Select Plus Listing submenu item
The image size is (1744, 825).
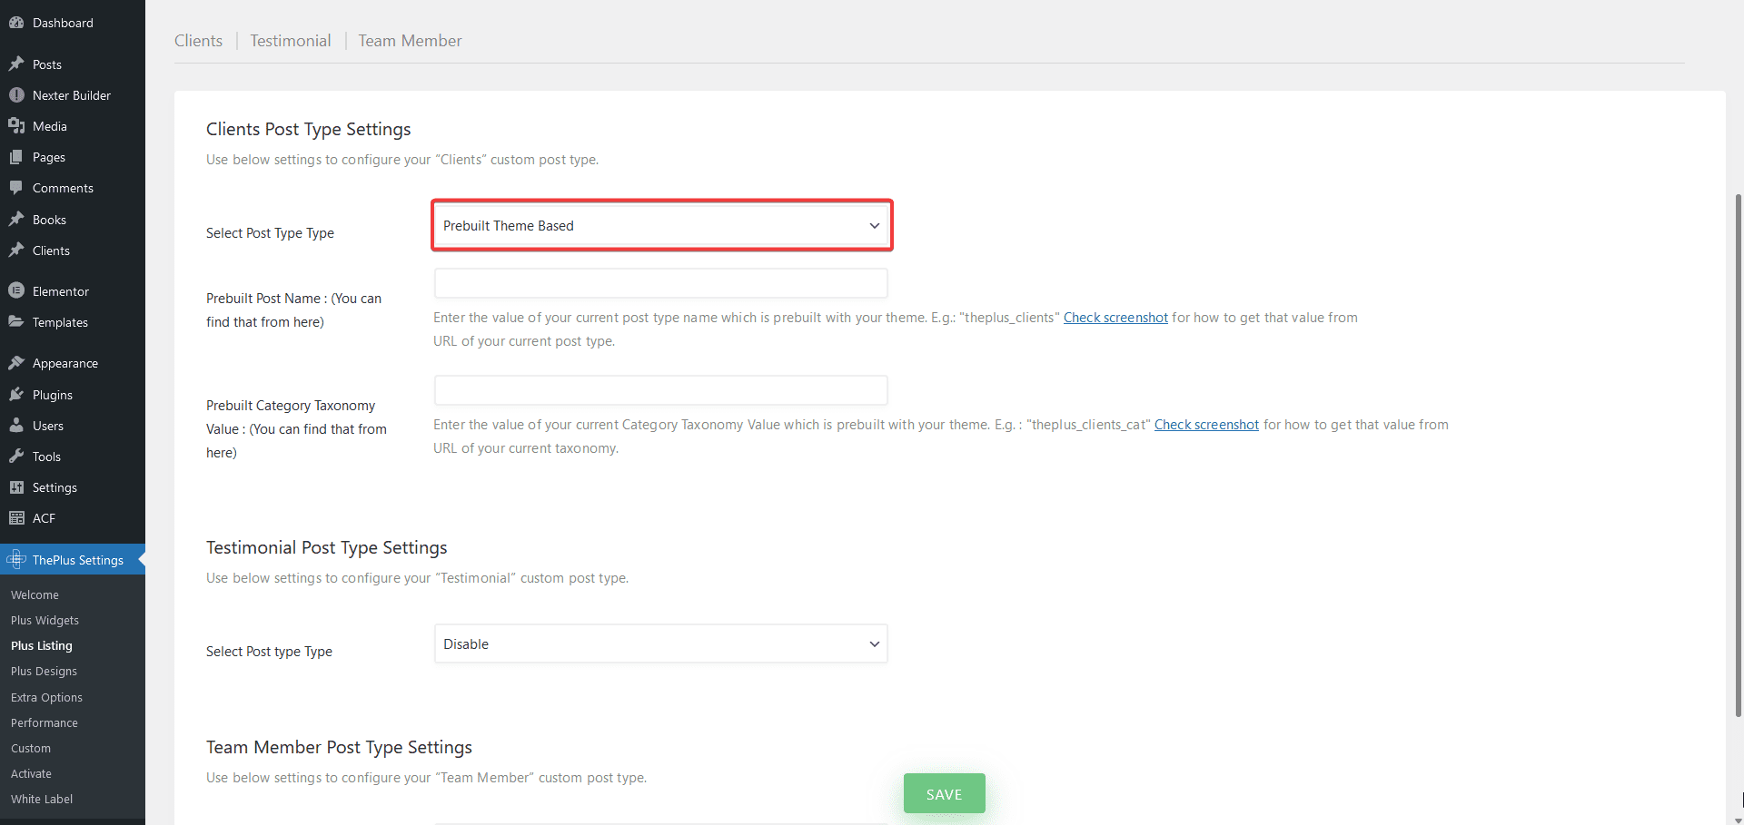coord(42,646)
